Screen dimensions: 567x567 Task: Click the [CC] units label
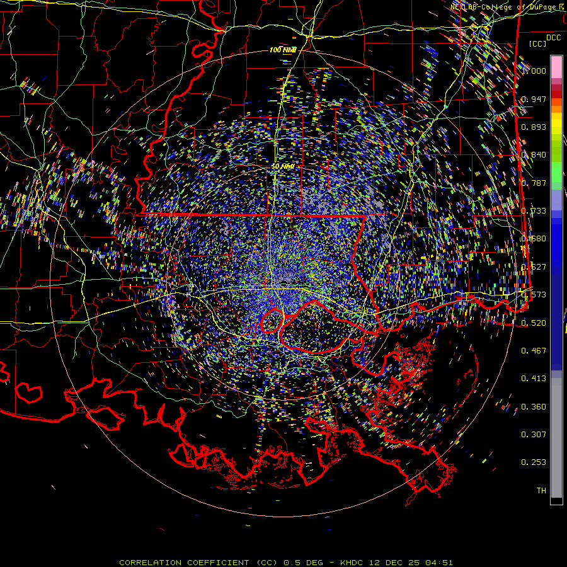(x=538, y=43)
